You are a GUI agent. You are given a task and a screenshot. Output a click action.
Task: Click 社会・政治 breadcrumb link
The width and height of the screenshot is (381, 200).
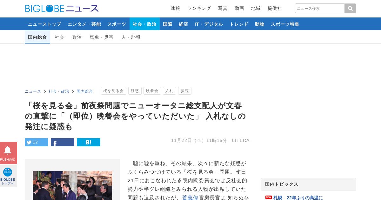[x=59, y=91]
